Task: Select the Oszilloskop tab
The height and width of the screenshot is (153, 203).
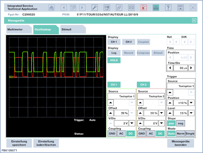Action: coord(46,30)
